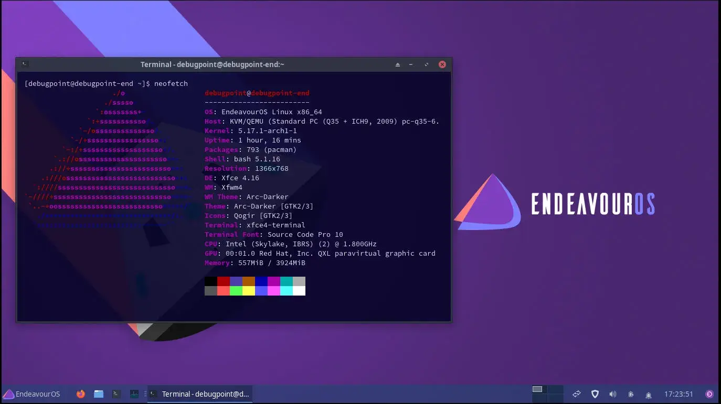This screenshot has height=404, width=721.
Task: Click the Terminal taskbar window button
Action: [x=200, y=394]
